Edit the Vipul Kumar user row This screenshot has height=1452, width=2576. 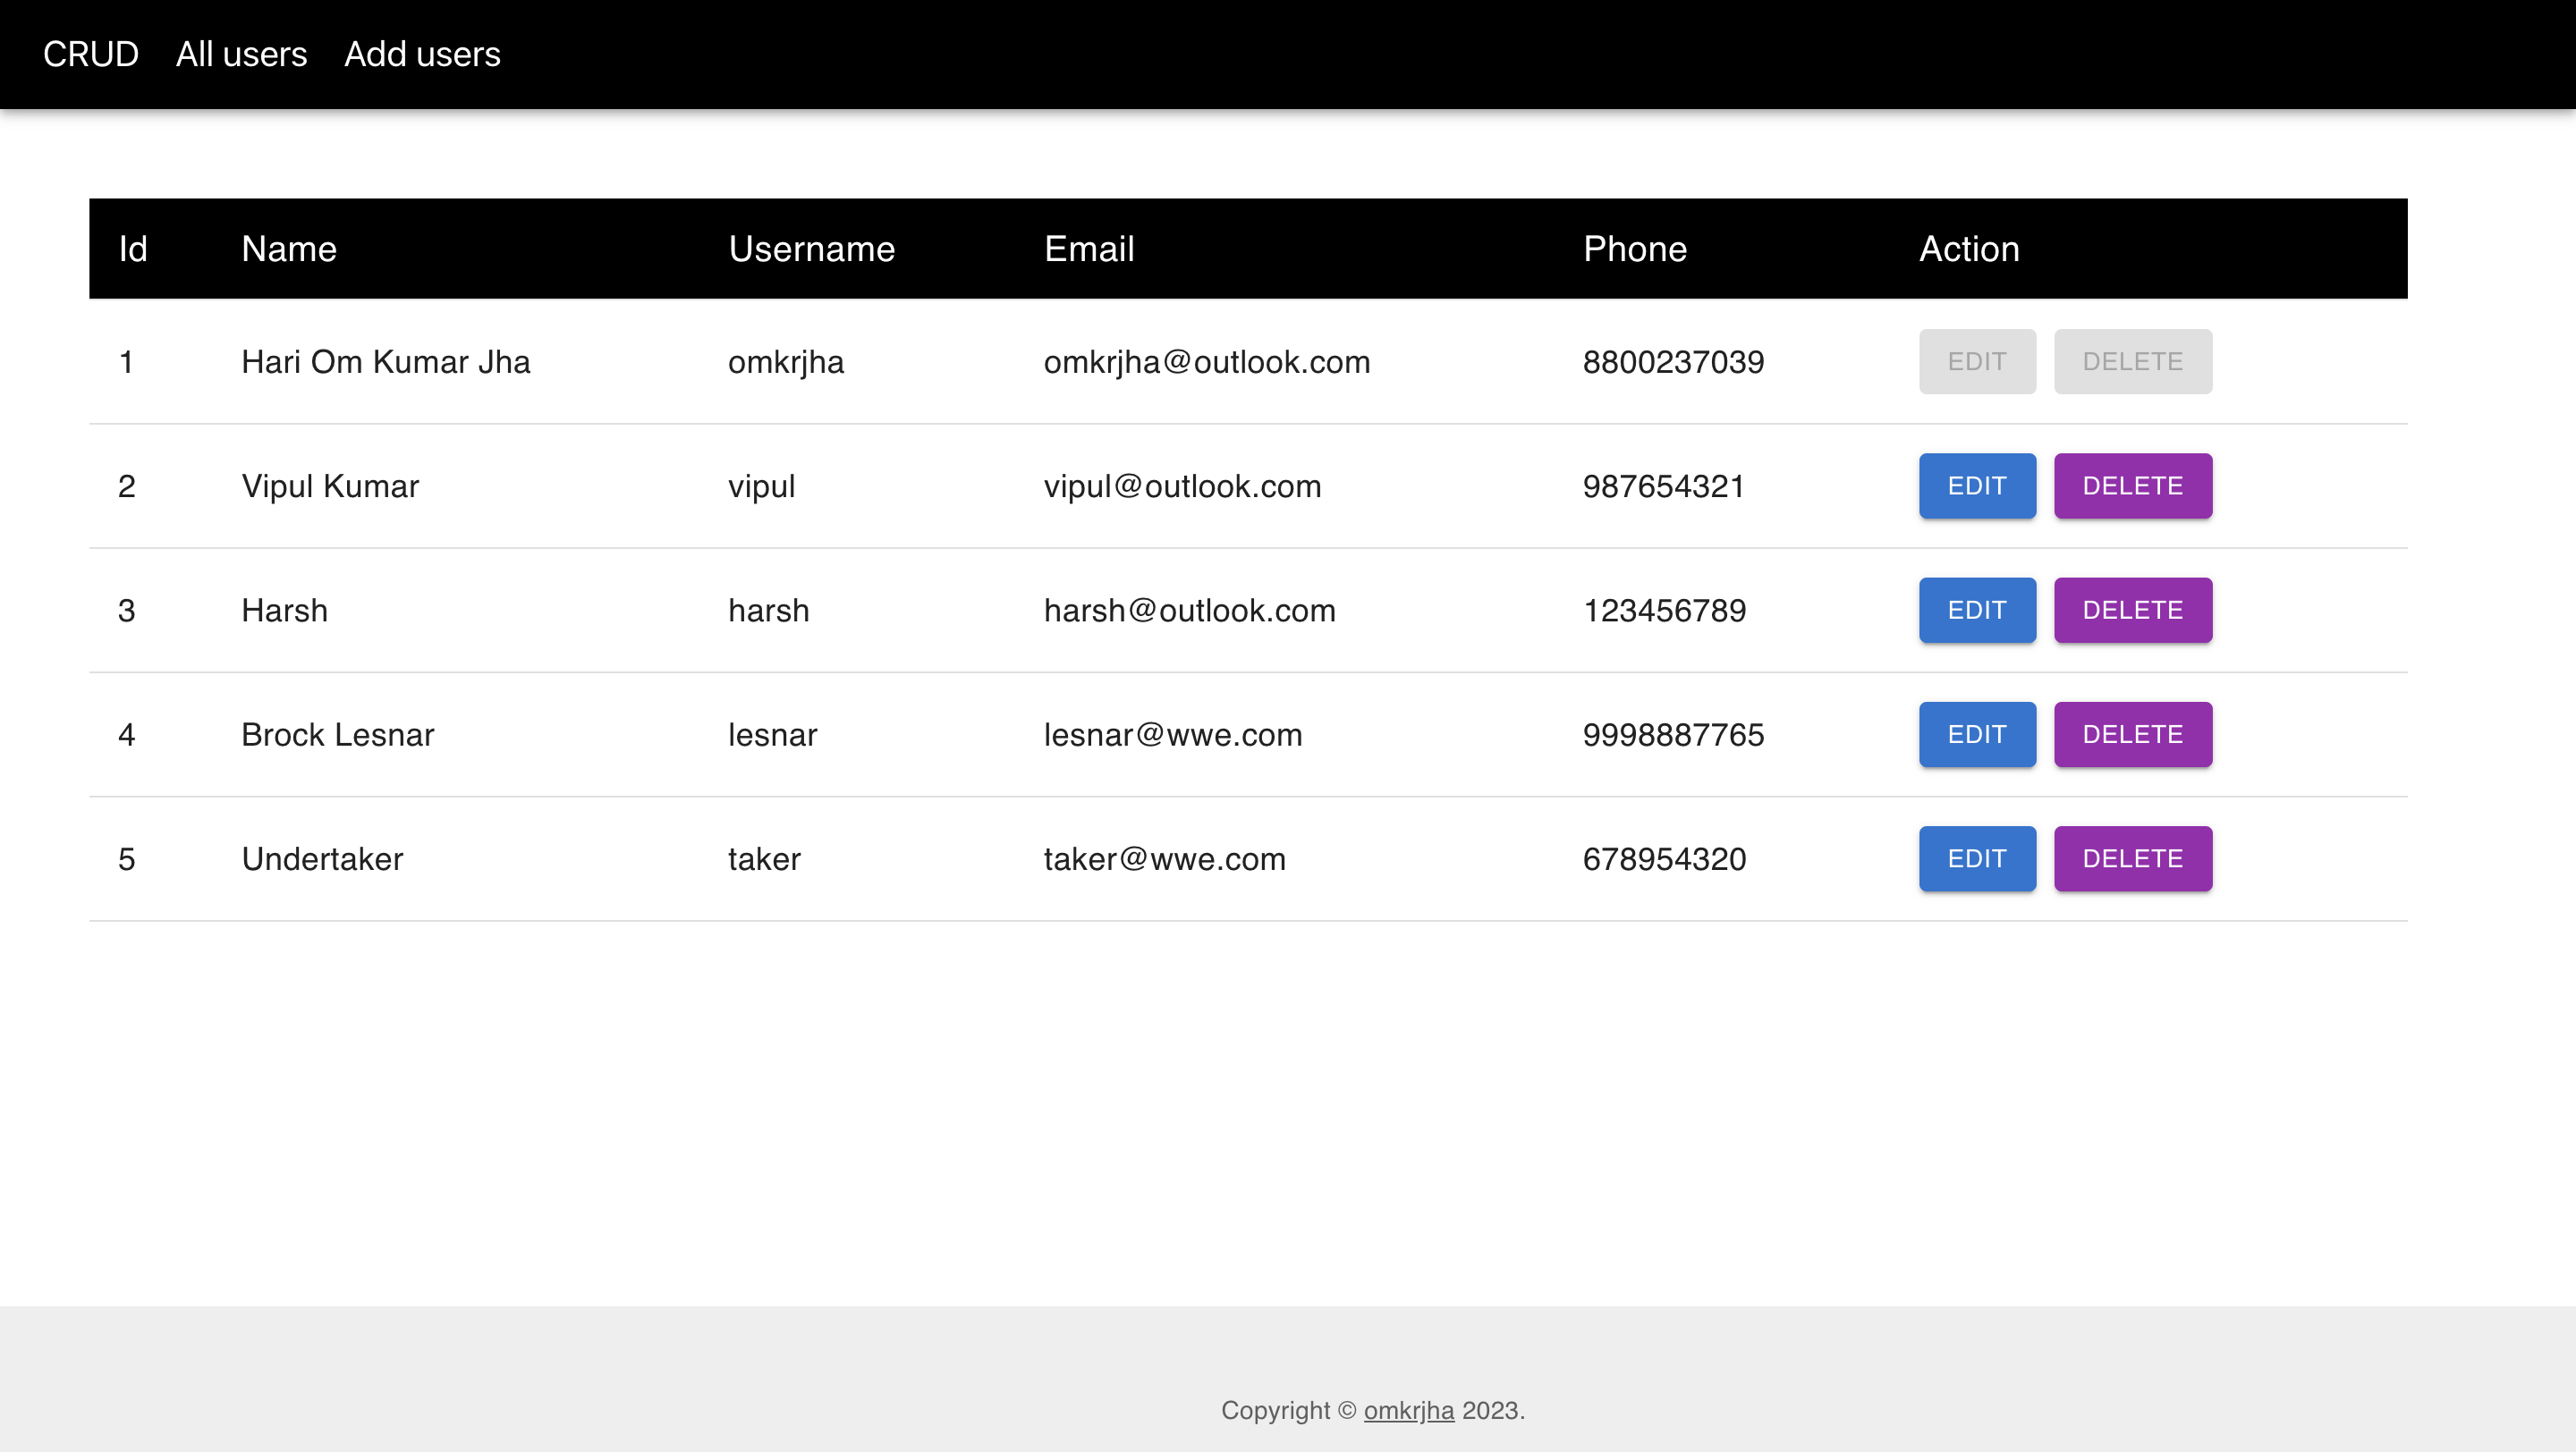pos(1977,485)
